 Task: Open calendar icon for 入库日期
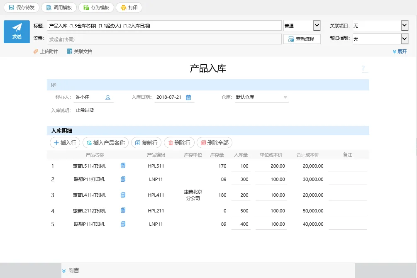(x=188, y=98)
